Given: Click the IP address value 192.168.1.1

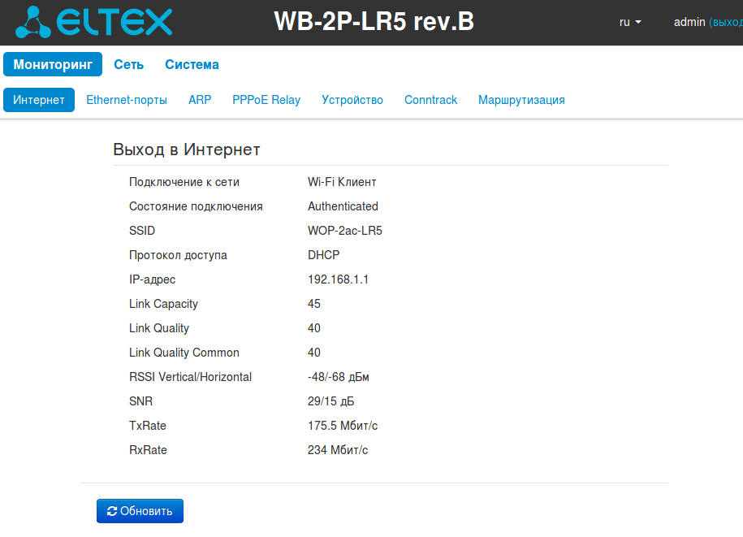Looking at the screenshot, I should click(338, 279).
